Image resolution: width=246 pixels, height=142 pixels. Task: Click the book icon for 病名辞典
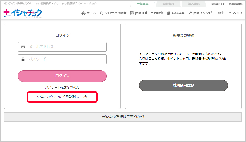[169, 13]
